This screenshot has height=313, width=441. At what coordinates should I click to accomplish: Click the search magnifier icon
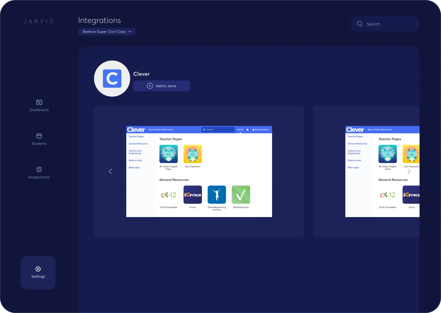[360, 24]
